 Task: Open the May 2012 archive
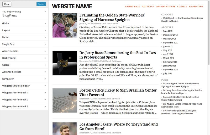click(x=168, y=50)
